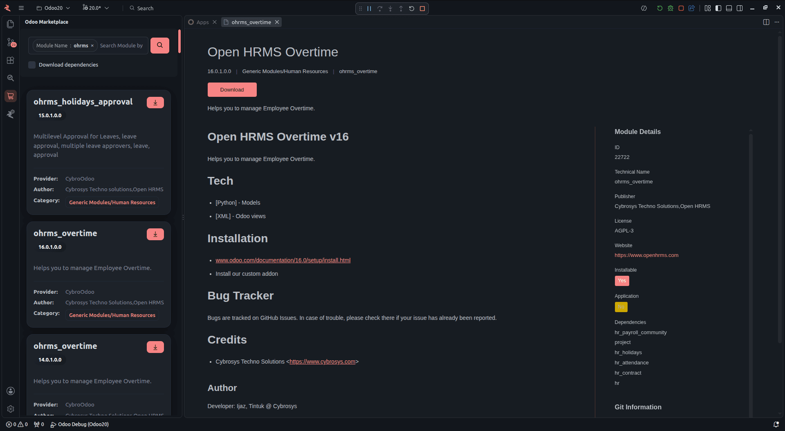Open the Manage gear icon
The height and width of the screenshot is (431, 785).
11,409
